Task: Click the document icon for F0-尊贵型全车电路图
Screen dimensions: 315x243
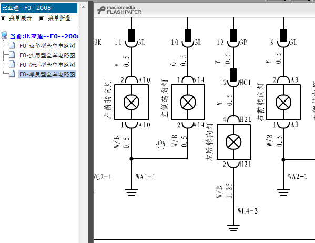Action: (12, 74)
